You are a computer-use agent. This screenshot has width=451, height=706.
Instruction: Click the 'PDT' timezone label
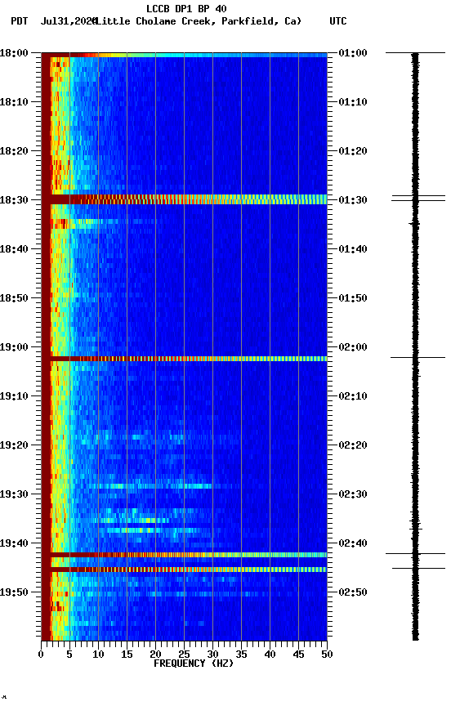20,21
